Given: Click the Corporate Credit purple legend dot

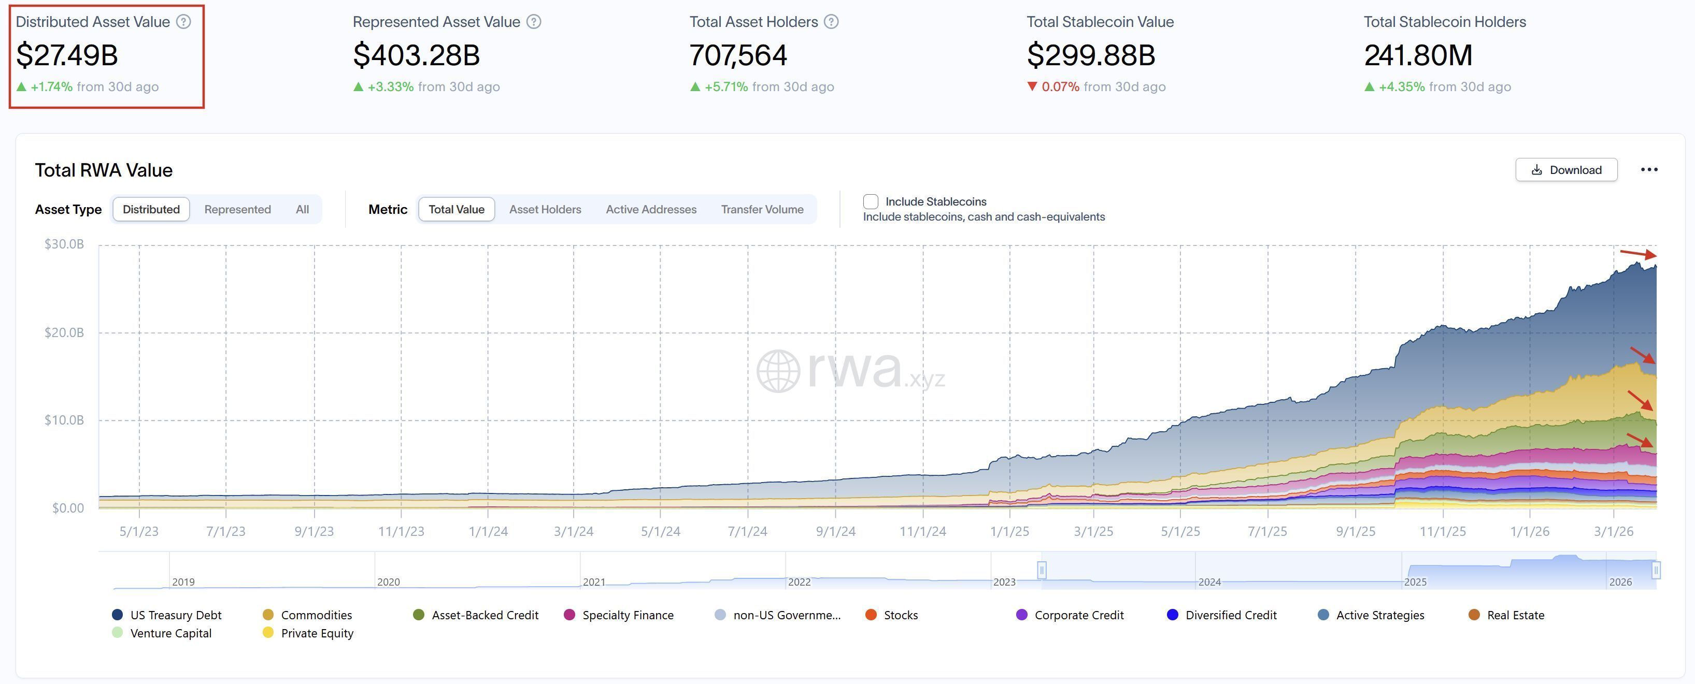Looking at the screenshot, I should point(1022,615).
